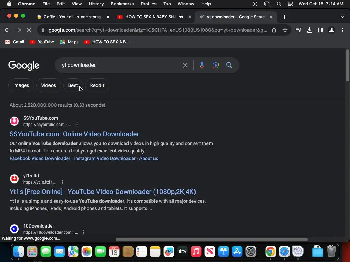The width and height of the screenshot is (350, 262).
Task: Share this page via share icon
Action: point(274,30)
